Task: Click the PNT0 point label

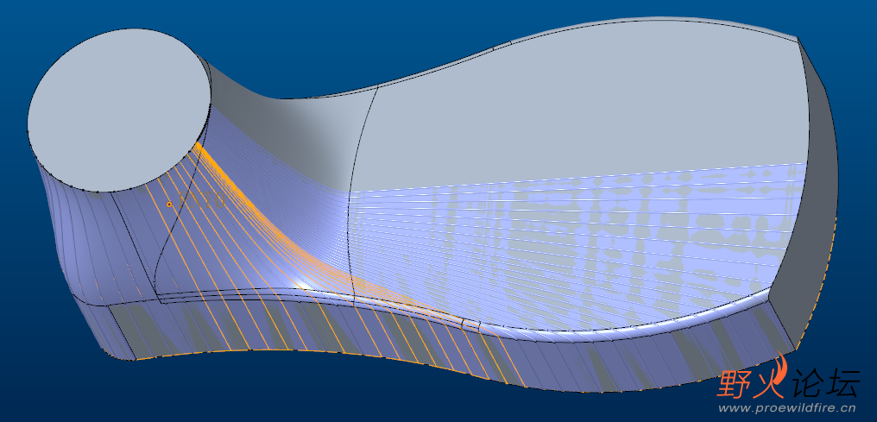Action: coord(201,201)
